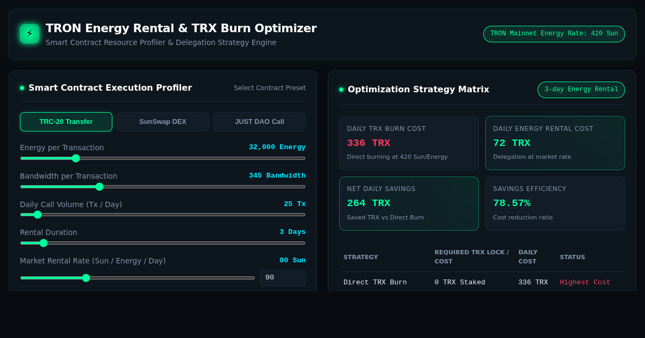Click the 25 Tx value
The image size is (645, 338).
[x=295, y=204]
